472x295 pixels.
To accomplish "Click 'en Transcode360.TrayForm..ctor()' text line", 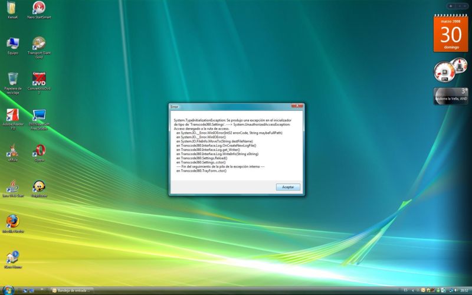I will 201,171.
